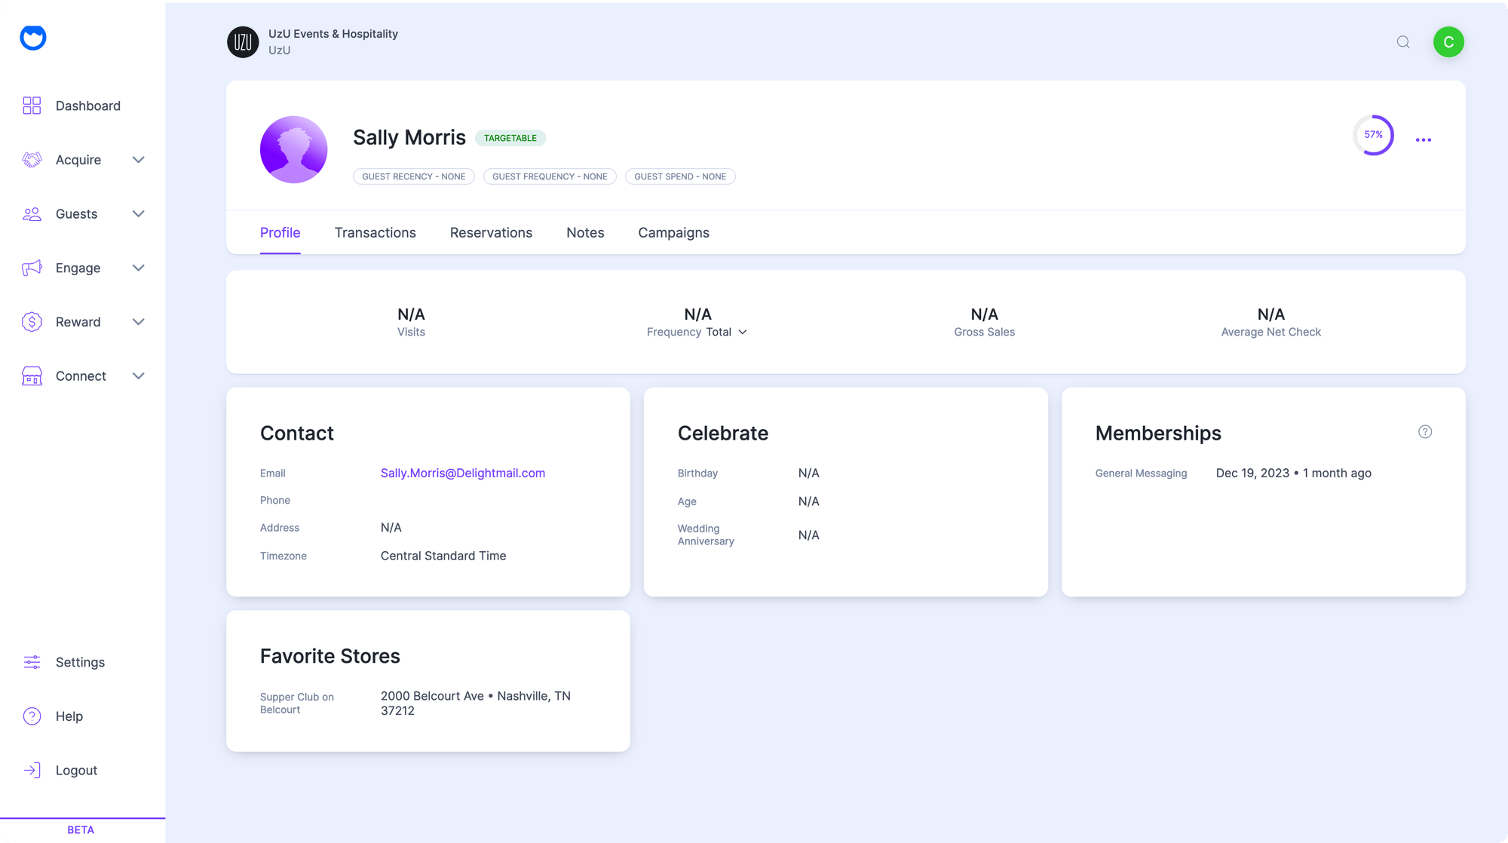Open the Guests section icon
This screenshot has height=843, width=1508.
[x=32, y=213]
